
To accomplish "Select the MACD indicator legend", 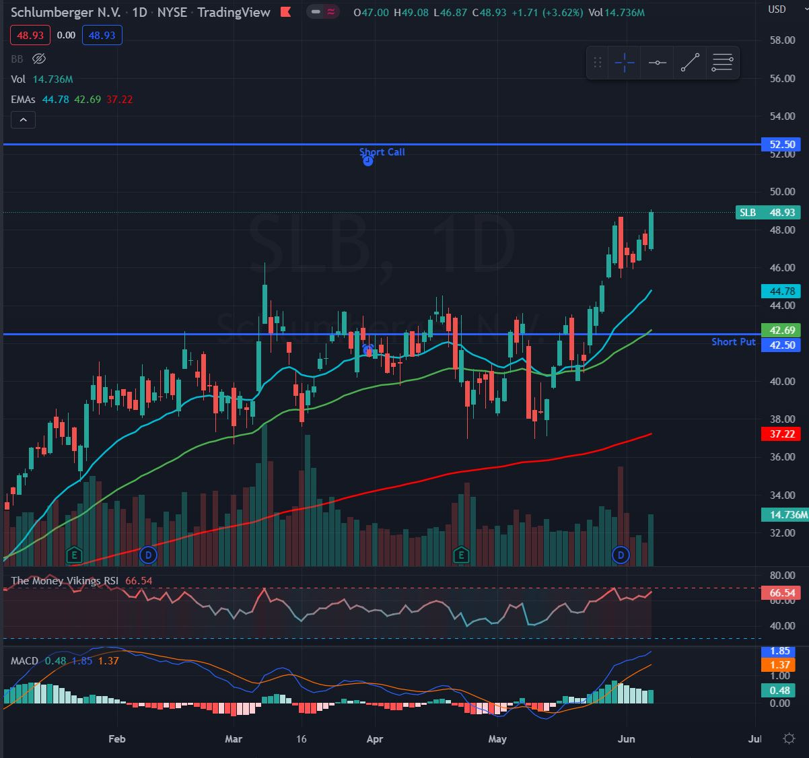I will click(x=24, y=661).
